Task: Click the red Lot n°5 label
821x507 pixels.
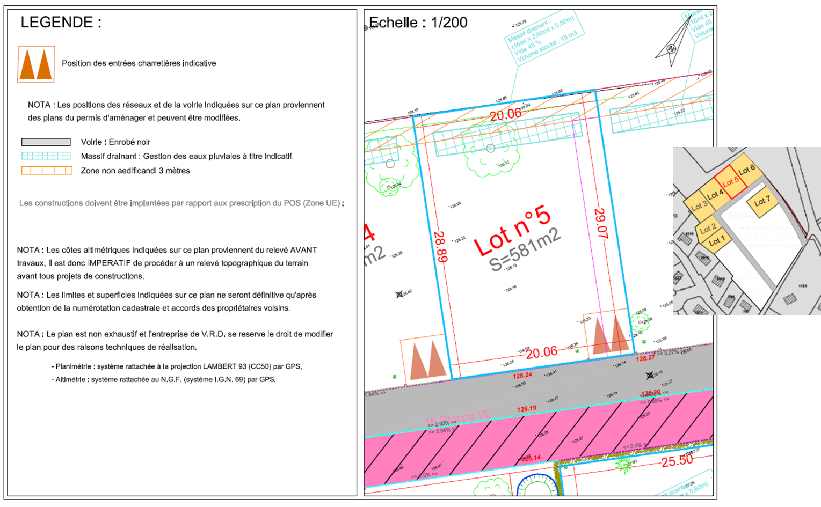Action: click(x=512, y=232)
